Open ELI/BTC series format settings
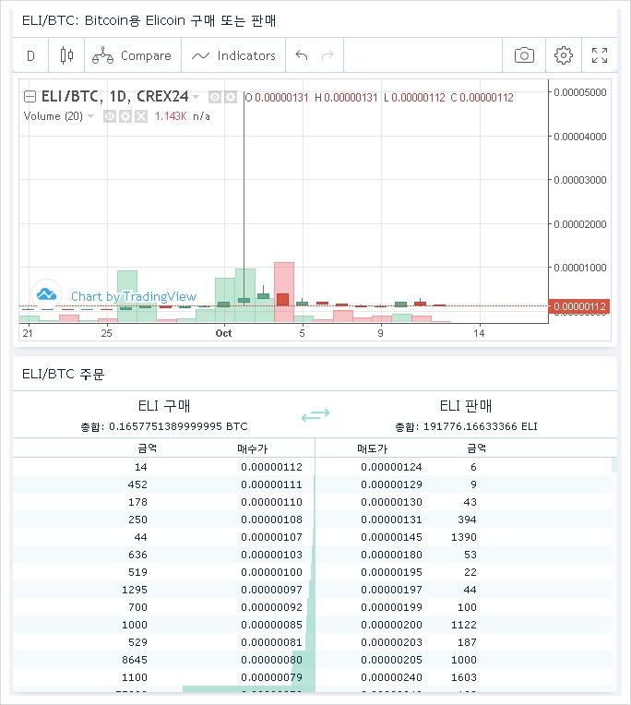Image resolution: width=631 pixels, height=705 pixels. point(231,97)
